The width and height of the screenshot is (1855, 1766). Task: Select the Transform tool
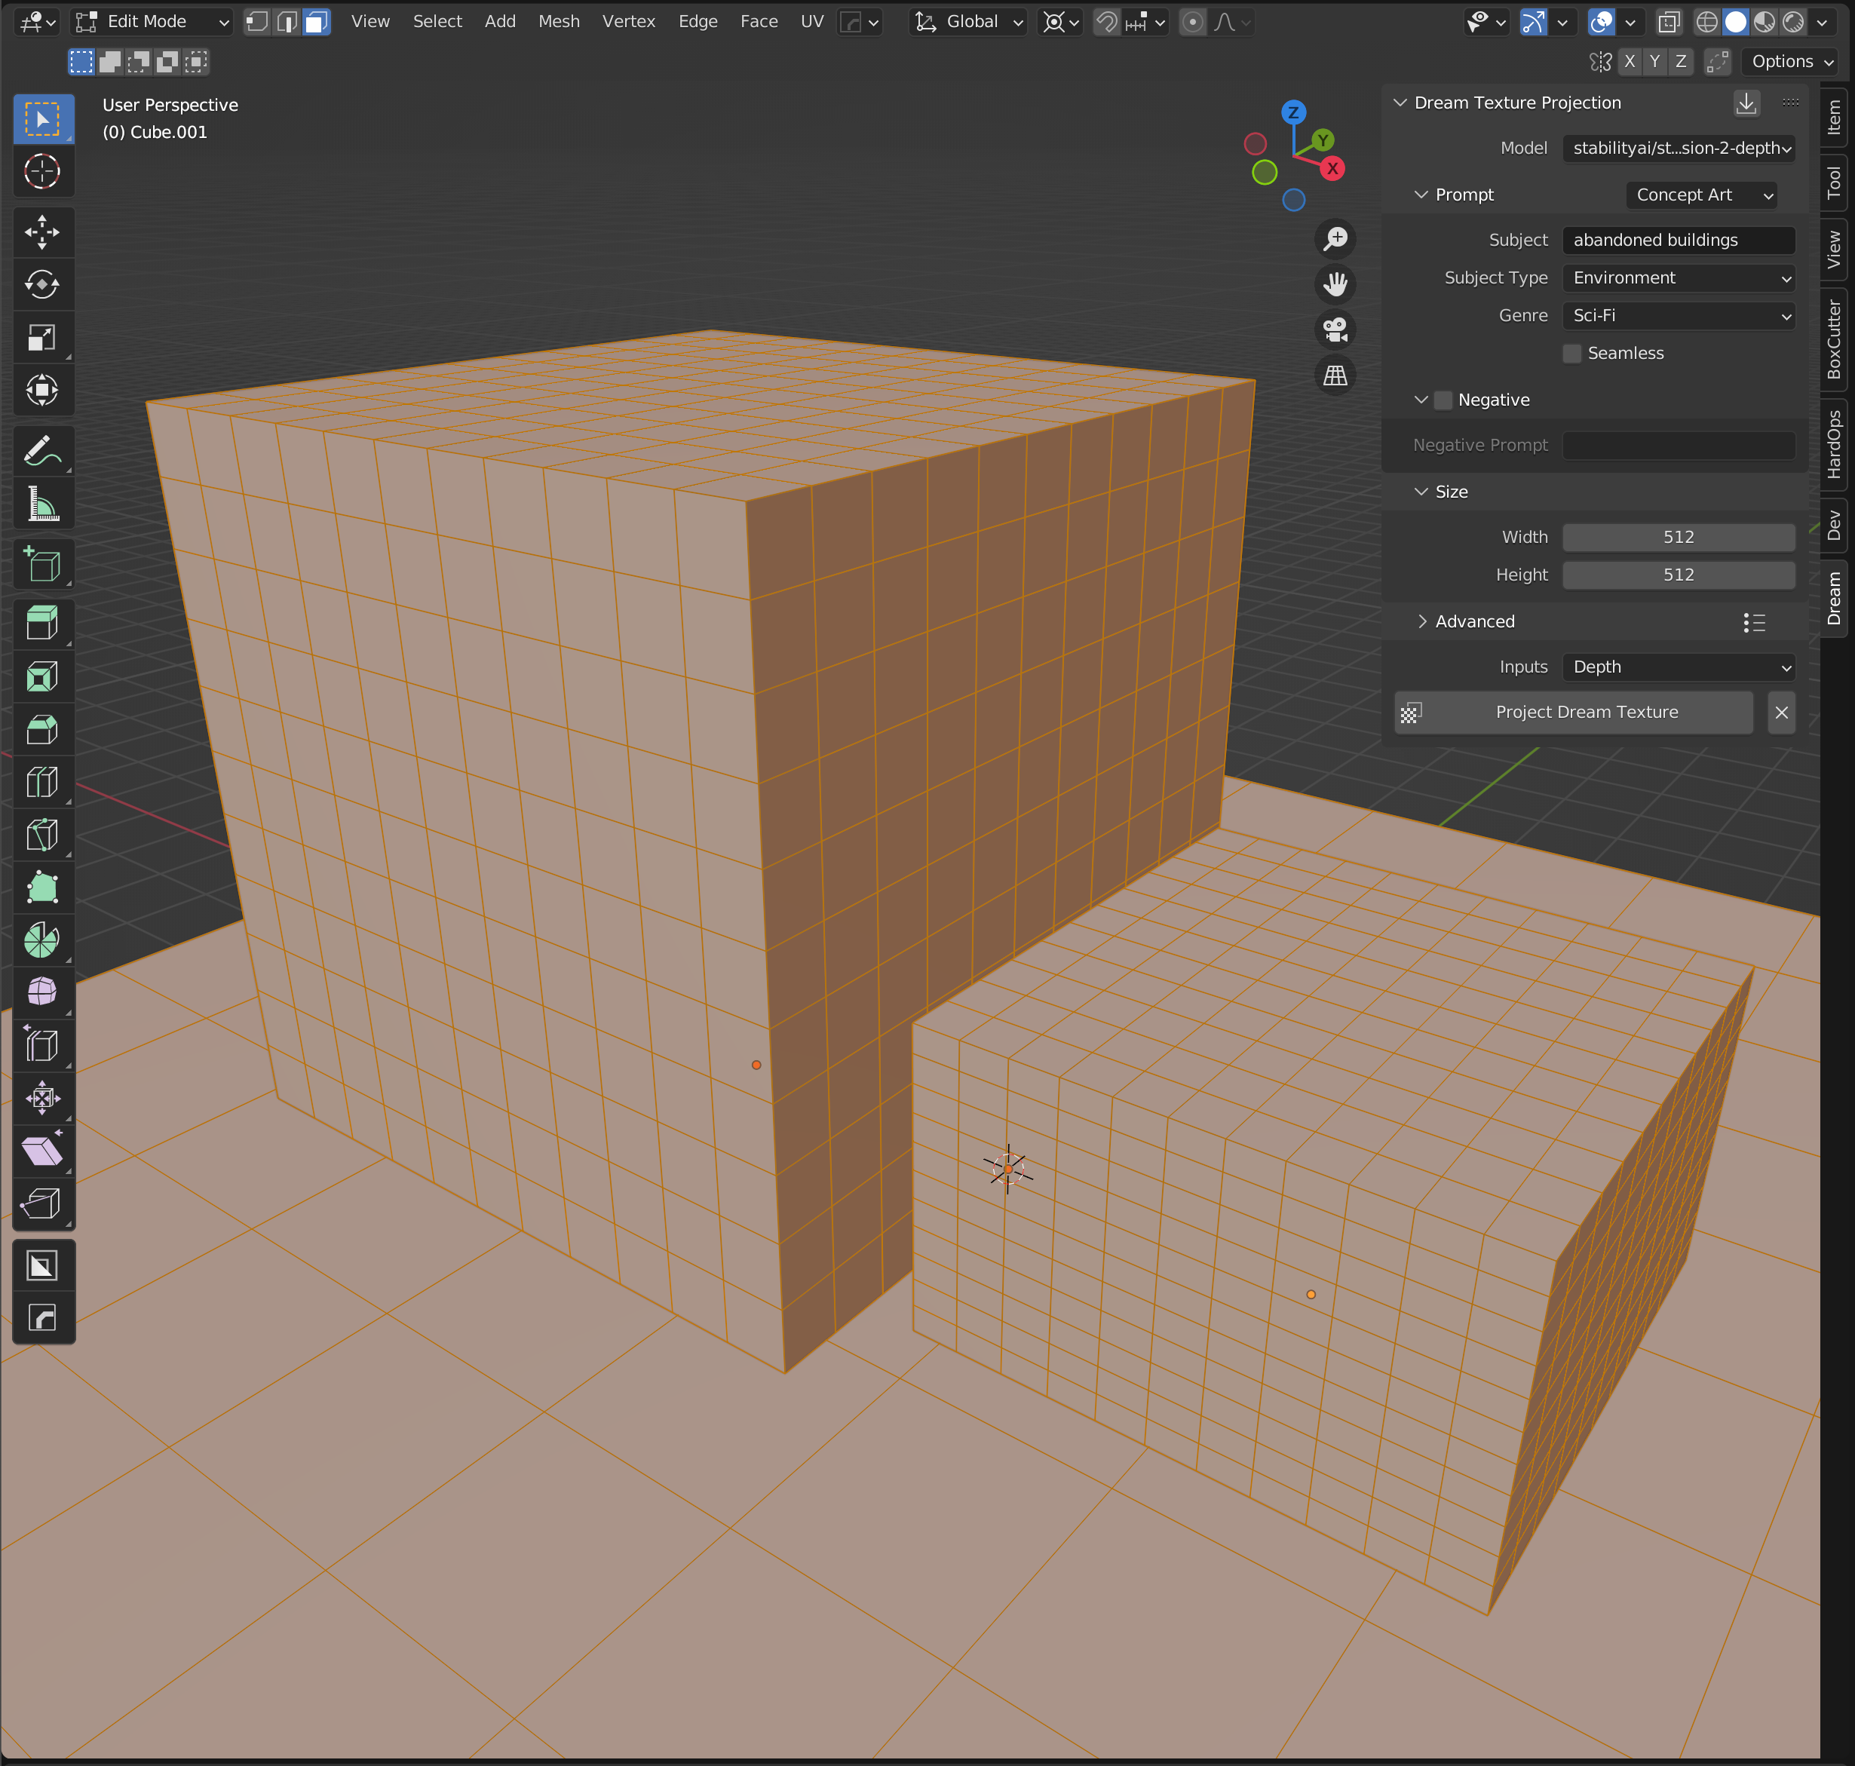coord(42,390)
